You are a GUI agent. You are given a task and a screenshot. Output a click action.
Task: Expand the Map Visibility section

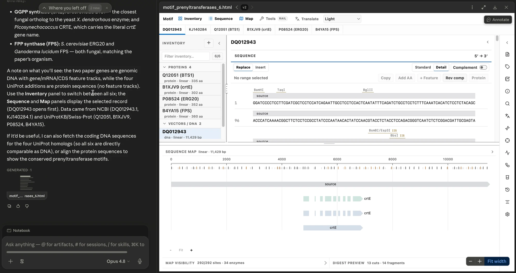coord(325,263)
